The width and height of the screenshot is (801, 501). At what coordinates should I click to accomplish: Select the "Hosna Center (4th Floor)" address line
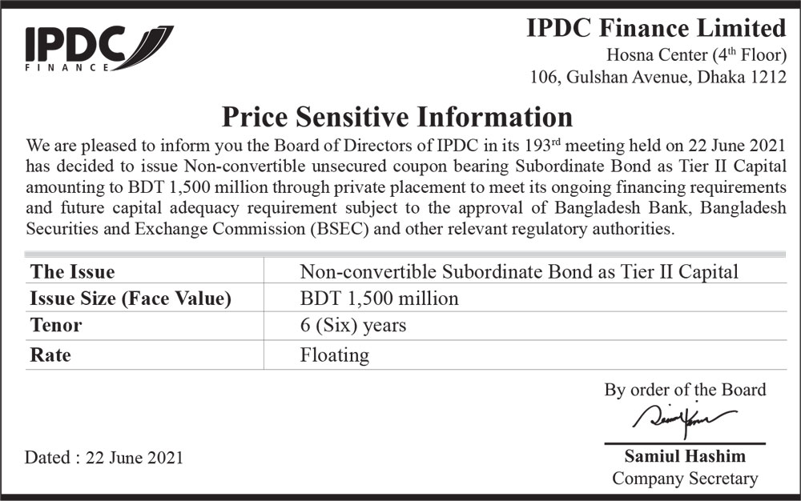pyautogui.click(x=696, y=55)
